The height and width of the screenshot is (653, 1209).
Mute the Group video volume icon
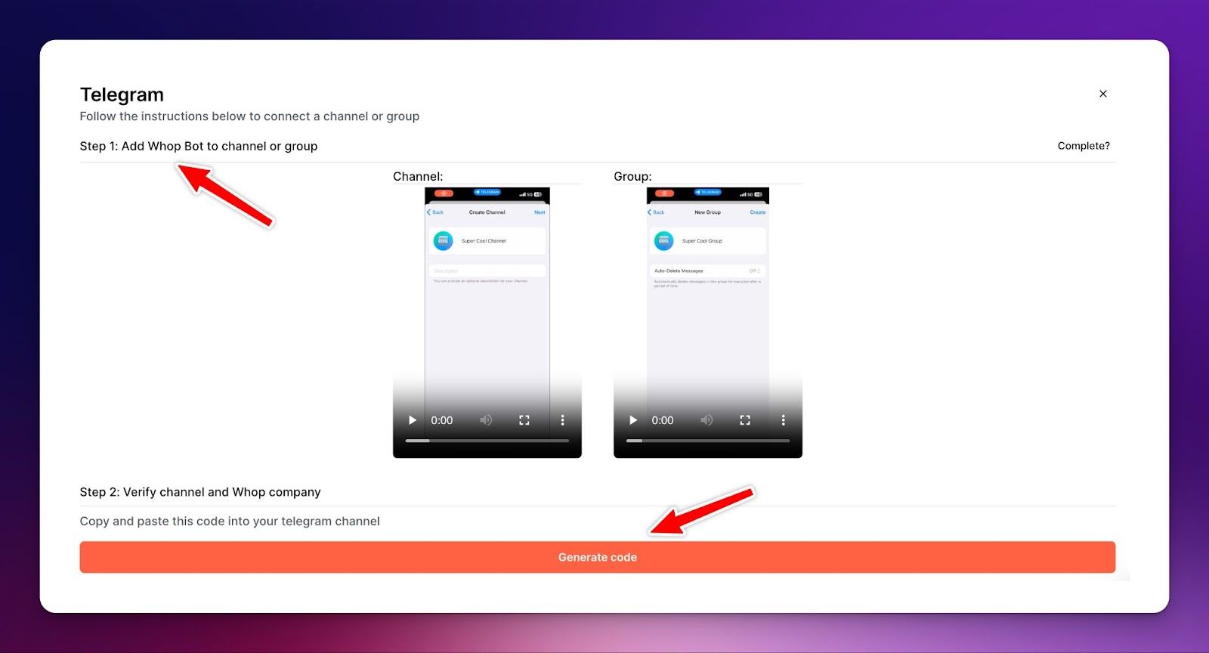click(707, 420)
